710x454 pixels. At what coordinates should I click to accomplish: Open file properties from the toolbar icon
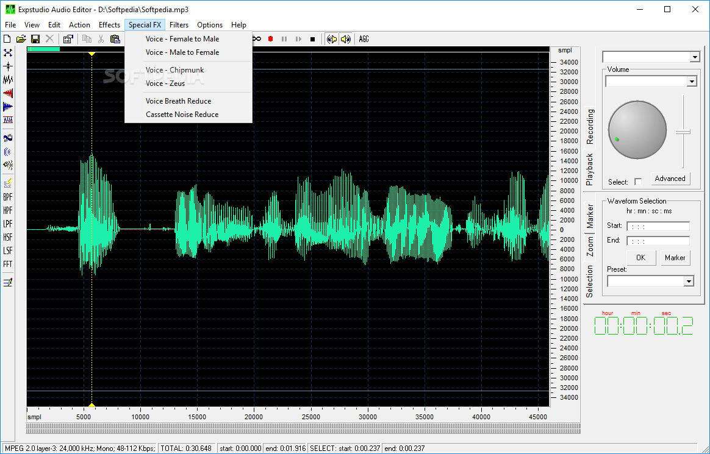[x=68, y=40]
